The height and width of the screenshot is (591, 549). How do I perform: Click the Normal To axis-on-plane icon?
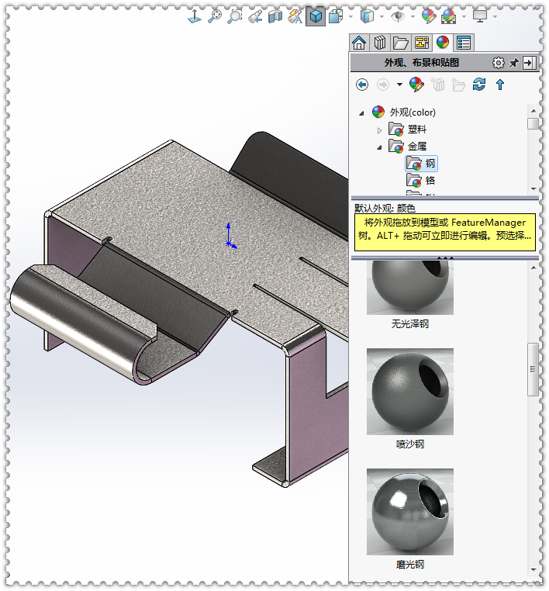(x=195, y=16)
